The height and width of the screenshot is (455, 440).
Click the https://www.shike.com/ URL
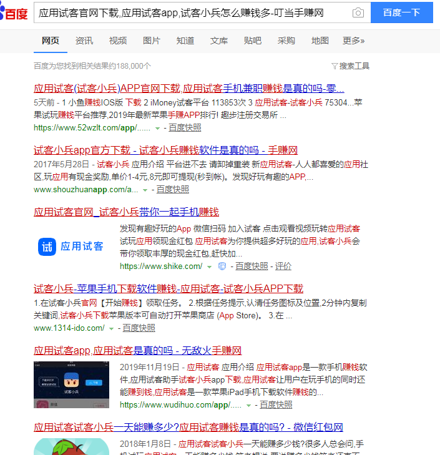(161, 266)
